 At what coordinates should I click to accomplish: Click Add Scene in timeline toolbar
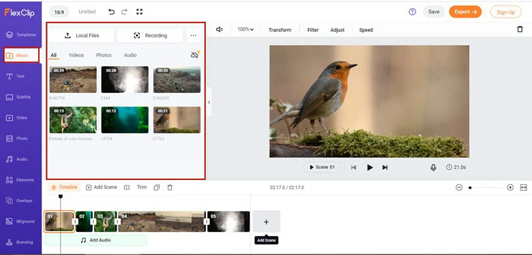tap(102, 187)
